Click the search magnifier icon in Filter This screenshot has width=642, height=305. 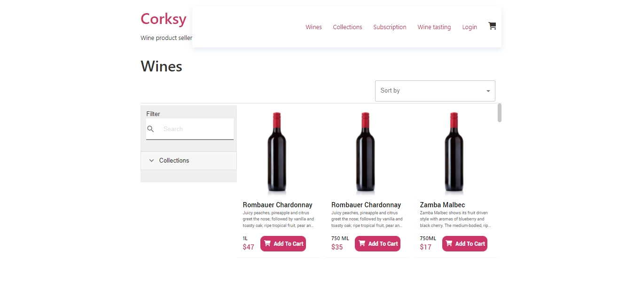point(150,129)
